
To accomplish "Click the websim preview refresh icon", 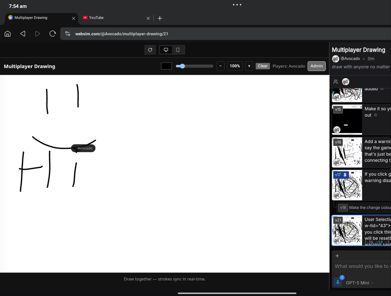I will (x=150, y=50).
